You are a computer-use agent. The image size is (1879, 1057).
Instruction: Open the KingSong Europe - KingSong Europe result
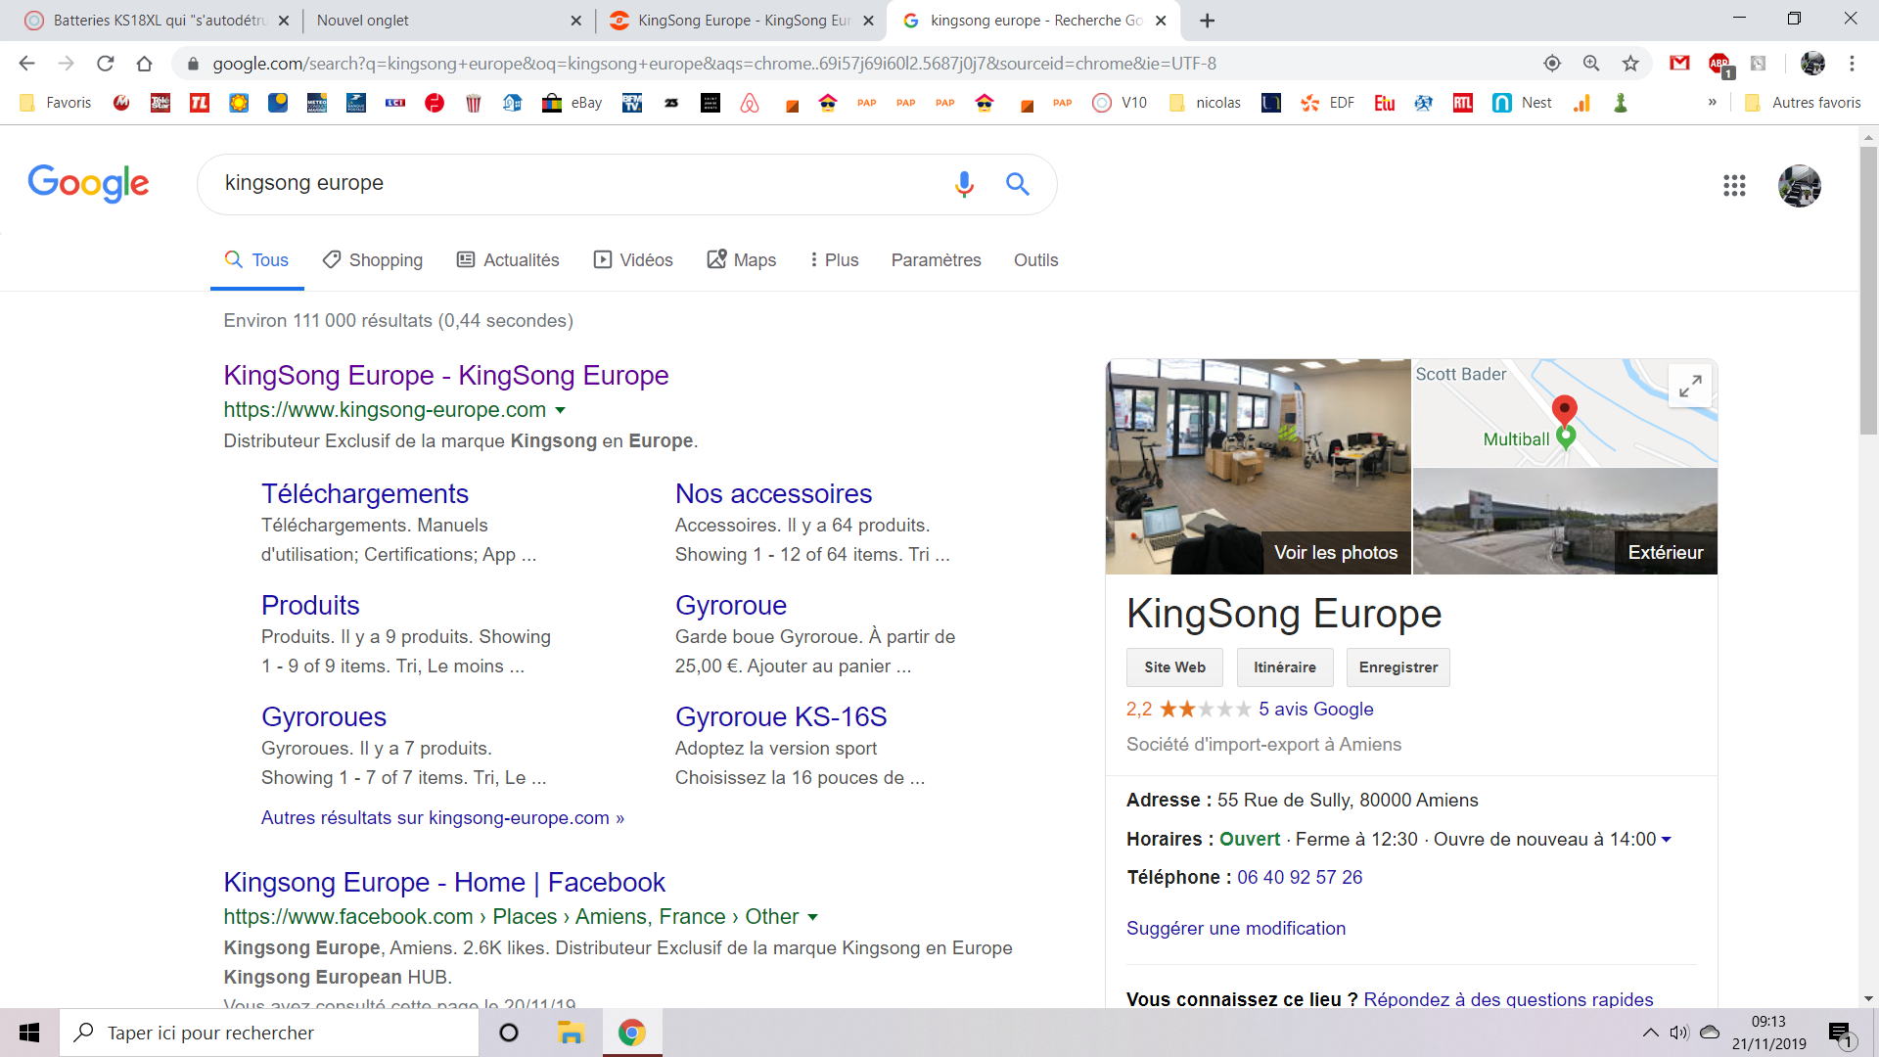click(x=446, y=376)
